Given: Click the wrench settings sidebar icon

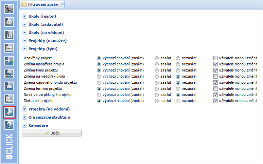Looking at the screenshot, I should (9, 112).
